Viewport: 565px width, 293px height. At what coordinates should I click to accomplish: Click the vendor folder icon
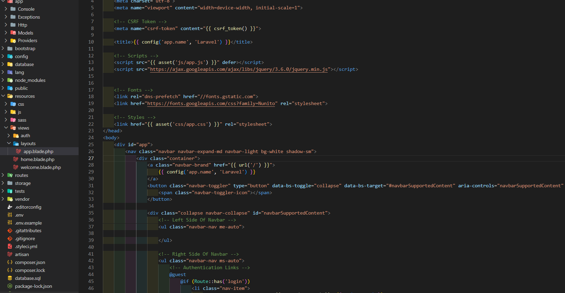pyautogui.click(x=10, y=199)
